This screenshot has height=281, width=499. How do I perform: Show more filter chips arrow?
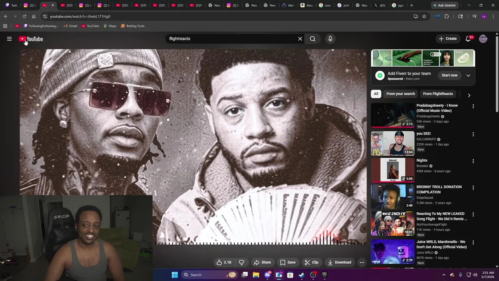[x=469, y=95]
